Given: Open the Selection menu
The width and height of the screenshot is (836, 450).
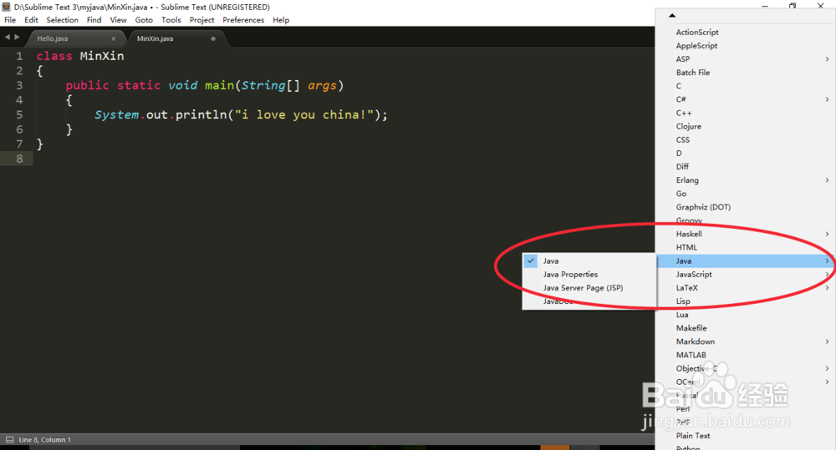Looking at the screenshot, I should point(63,20).
